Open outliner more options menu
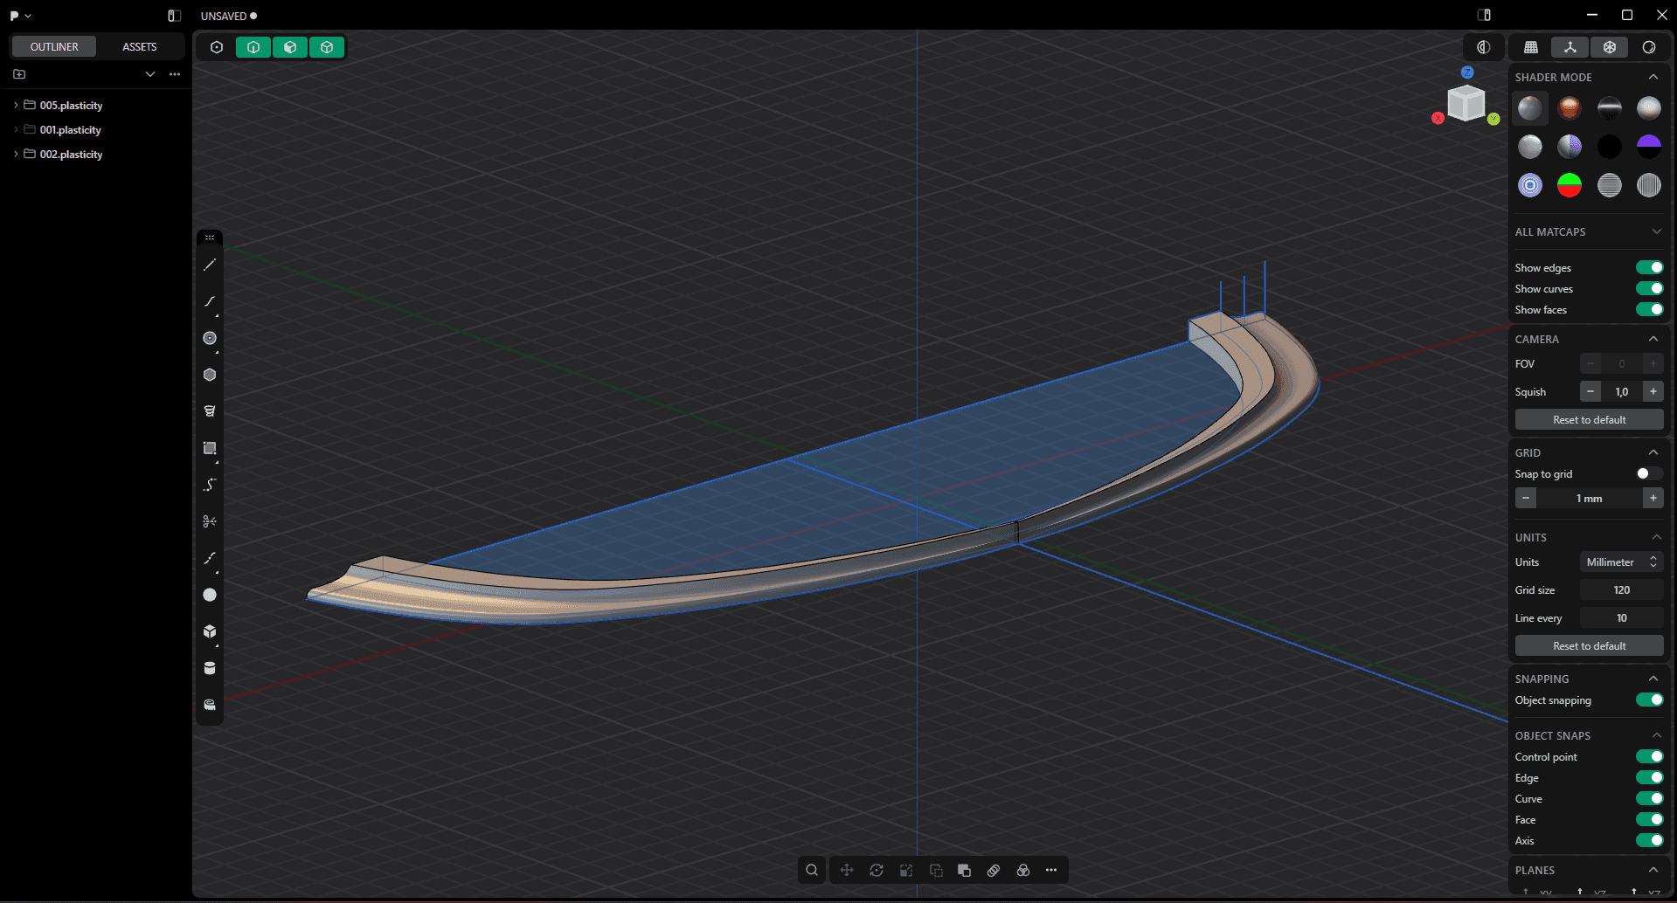 [175, 74]
